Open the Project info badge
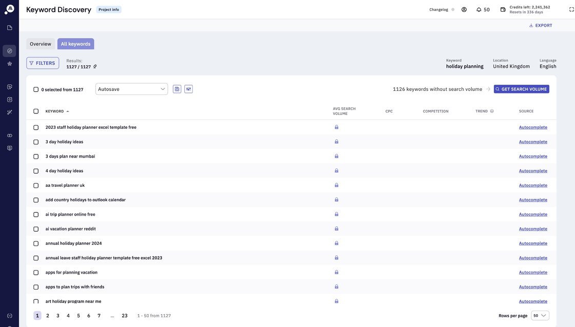 coord(108,10)
